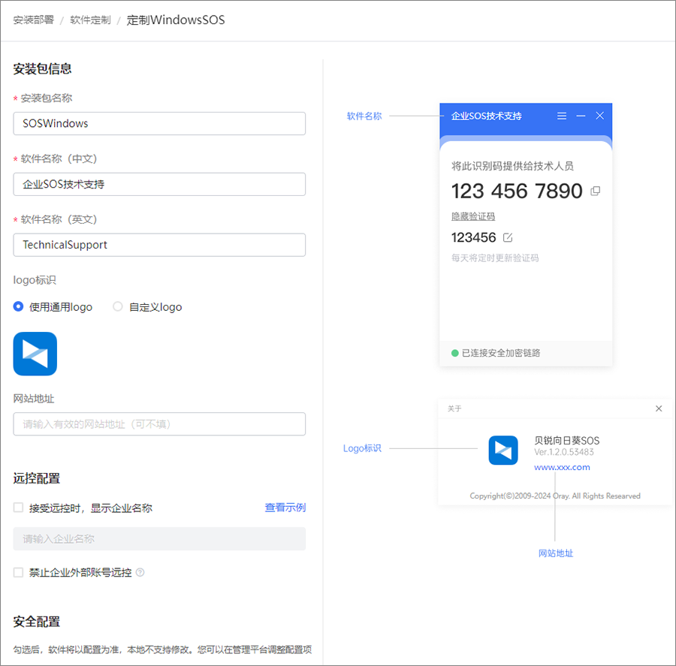The width and height of the screenshot is (676, 666).
Task: Click the logo in the 关于 preview dialog
Action: [x=503, y=451]
